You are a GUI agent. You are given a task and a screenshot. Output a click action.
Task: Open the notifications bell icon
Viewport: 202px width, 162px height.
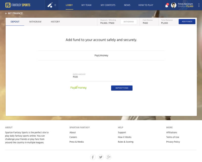167,6
